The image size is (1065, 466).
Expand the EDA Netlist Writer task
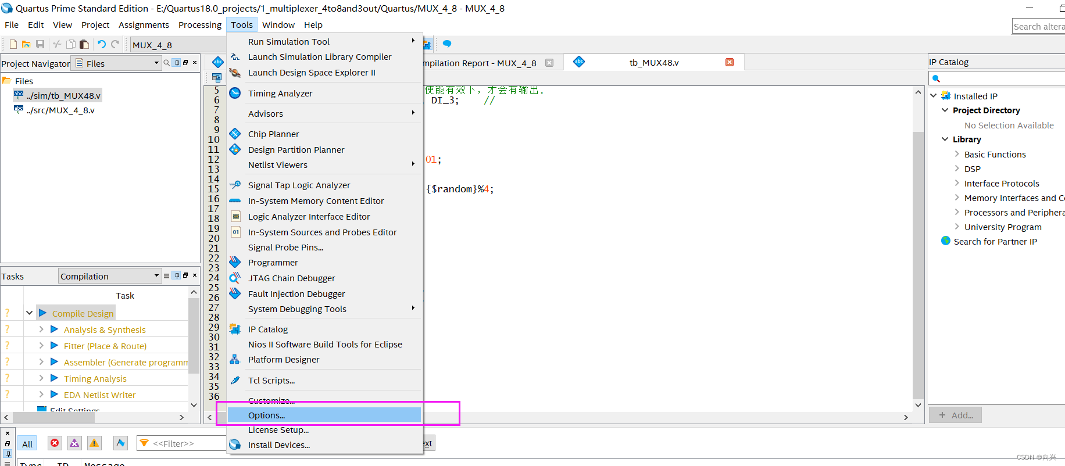click(41, 394)
